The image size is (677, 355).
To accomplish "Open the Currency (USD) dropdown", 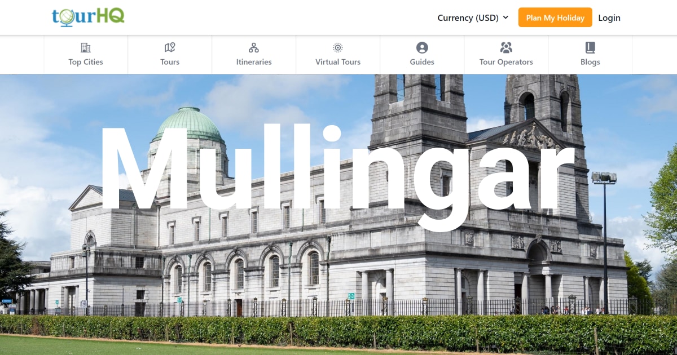I will point(473,17).
